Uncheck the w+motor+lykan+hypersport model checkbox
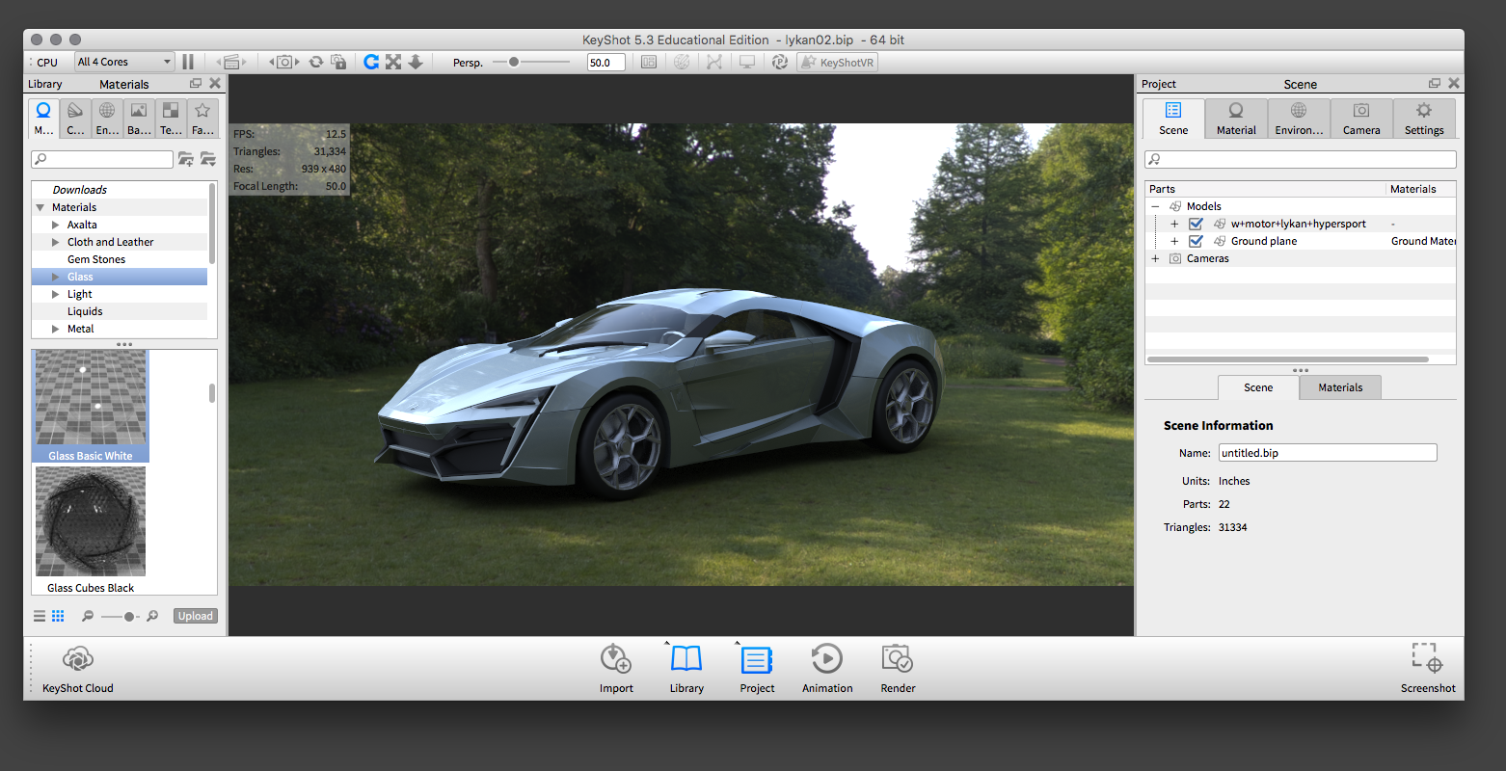Viewport: 1506px width, 771px height. (x=1196, y=224)
